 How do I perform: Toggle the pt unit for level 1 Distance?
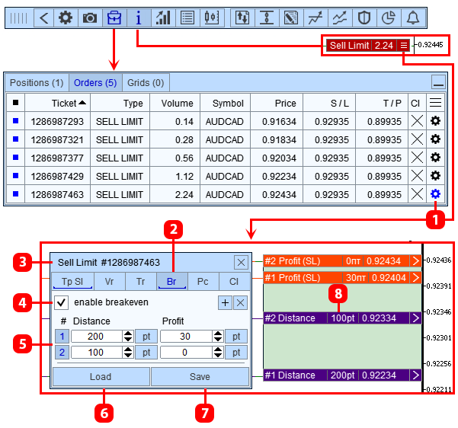pos(146,337)
